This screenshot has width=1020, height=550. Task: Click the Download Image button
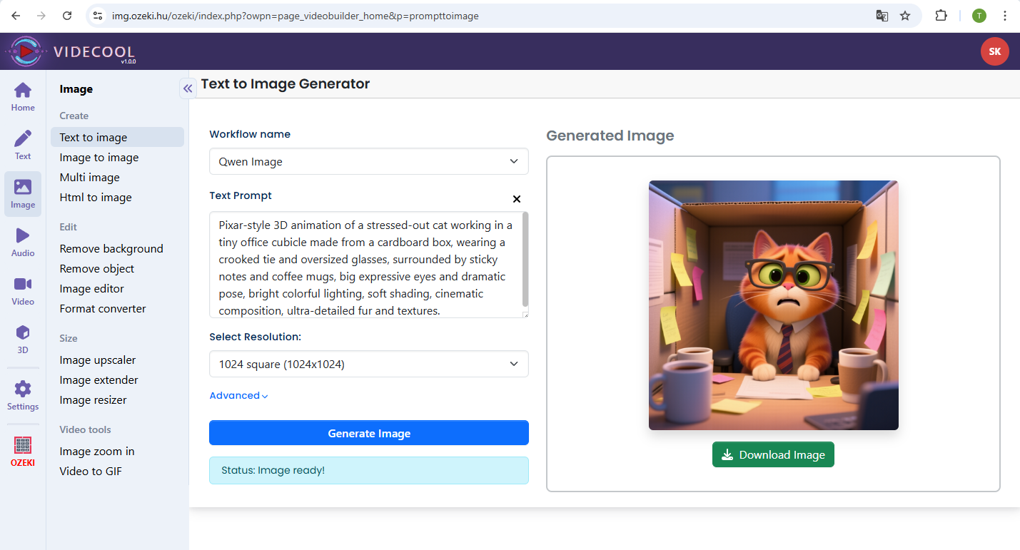pos(773,455)
